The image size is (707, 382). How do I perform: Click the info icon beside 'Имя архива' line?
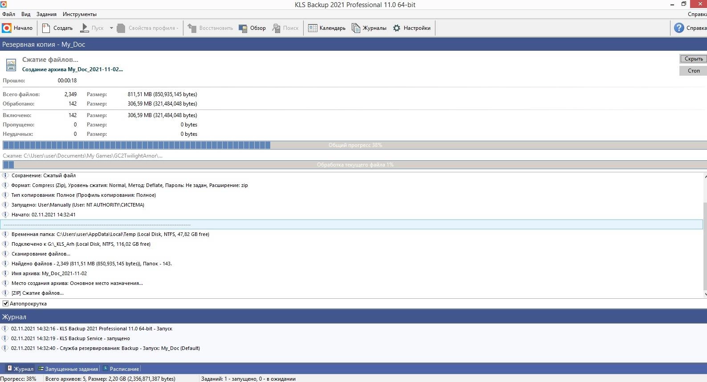[5, 273]
